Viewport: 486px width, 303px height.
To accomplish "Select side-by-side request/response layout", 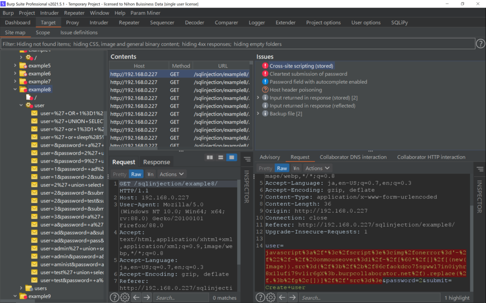I will point(210,157).
